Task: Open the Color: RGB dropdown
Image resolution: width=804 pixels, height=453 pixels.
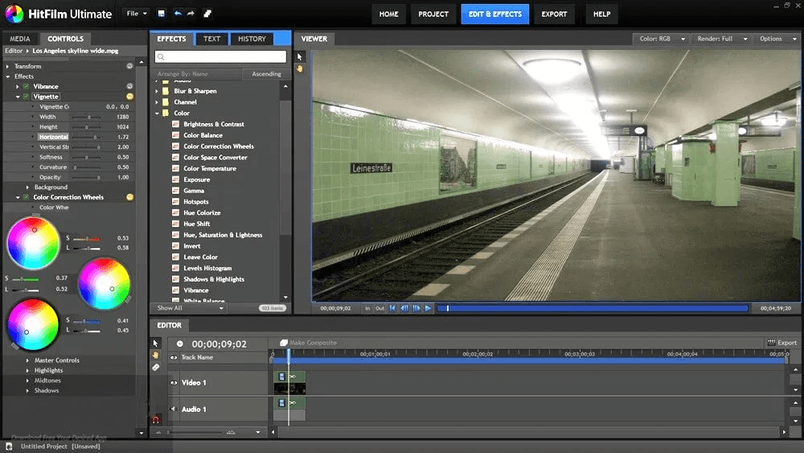Action: (662, 39)
